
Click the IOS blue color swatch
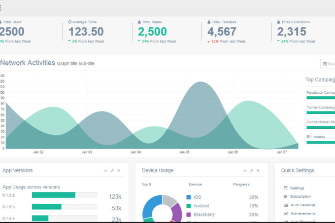pos(189,197)
